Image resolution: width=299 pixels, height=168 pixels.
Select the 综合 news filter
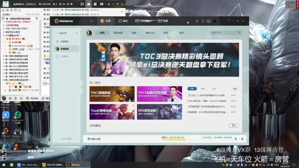pos(203,88)
